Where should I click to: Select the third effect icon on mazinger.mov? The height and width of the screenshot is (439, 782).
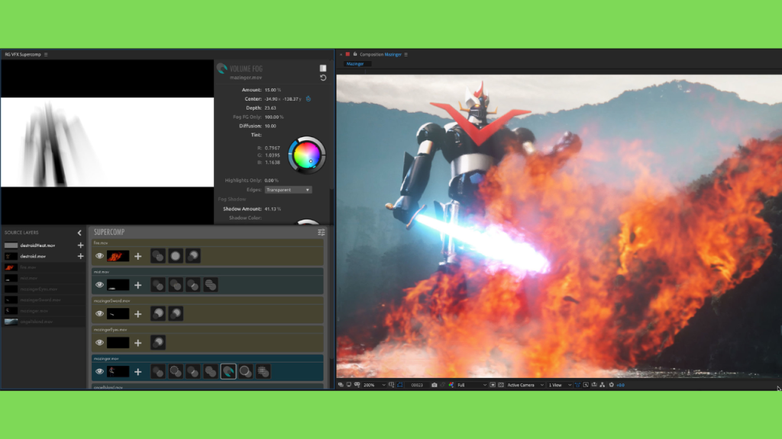click(x=193, y=371)
